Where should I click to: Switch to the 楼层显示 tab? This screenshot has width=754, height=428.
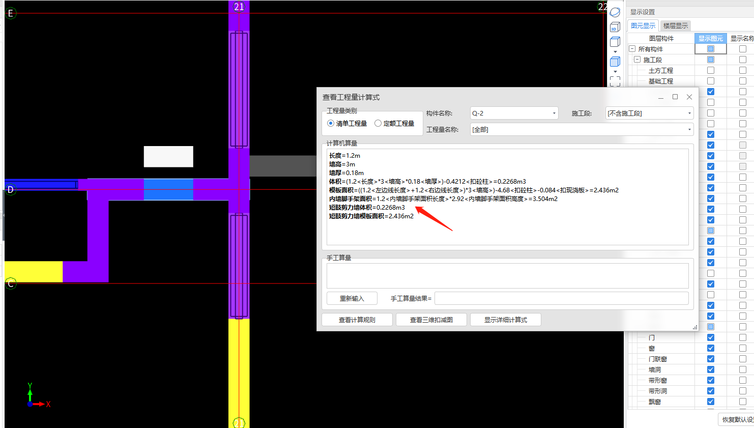[x=675, y=25]
